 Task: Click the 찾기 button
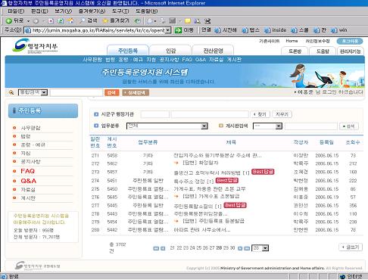260,114
